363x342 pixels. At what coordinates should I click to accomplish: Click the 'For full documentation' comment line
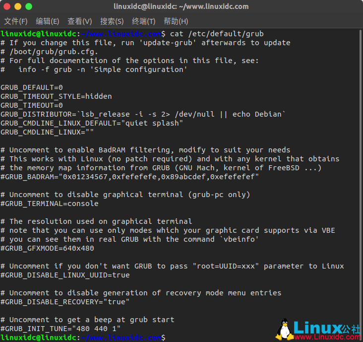[129, 61]
